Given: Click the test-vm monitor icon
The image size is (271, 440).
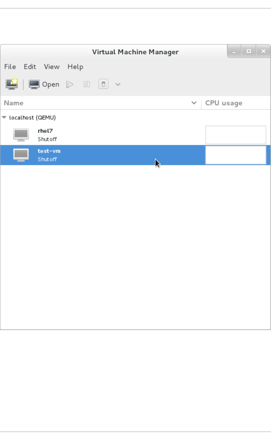Looking at the screenshot, I should 21,155.
